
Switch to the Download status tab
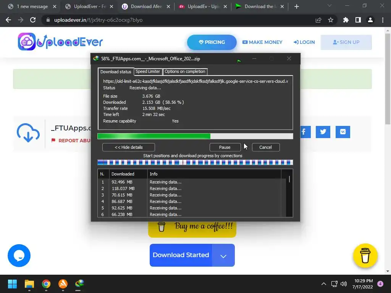tap(116, 71)
